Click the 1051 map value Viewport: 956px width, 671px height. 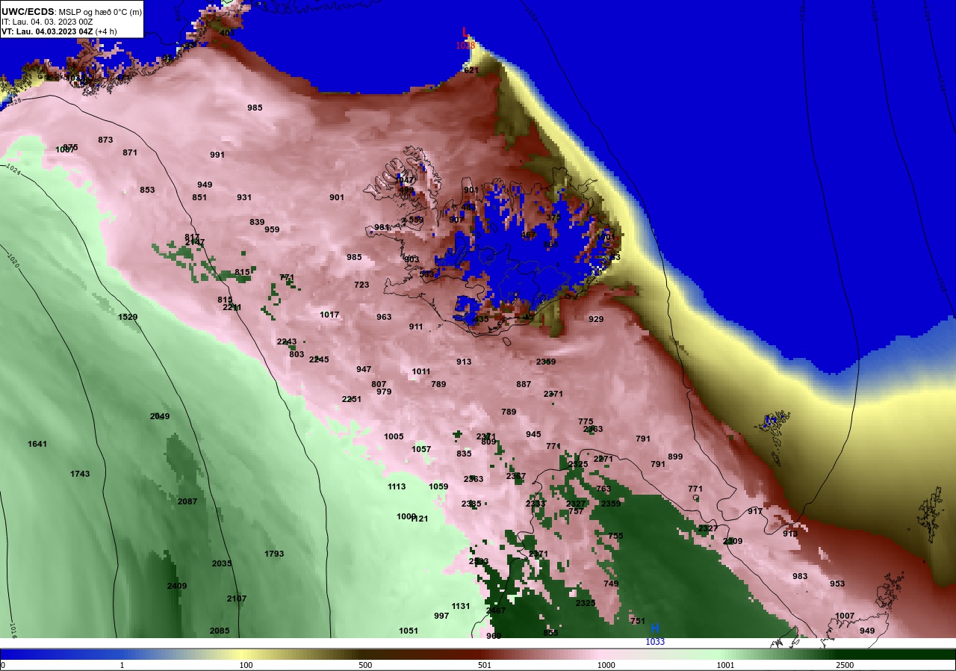point(409,631)
